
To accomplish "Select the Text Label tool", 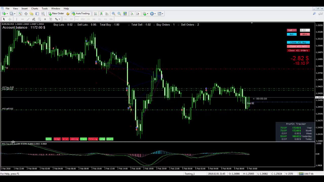I will pyautogui.click(x=51, y=19).
